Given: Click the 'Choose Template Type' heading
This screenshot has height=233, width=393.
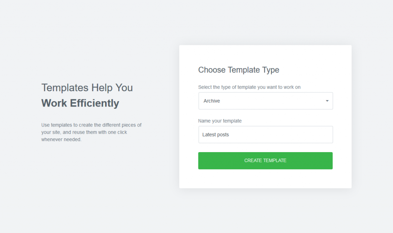Looking at the screenshot, I should tap(238, 70).
